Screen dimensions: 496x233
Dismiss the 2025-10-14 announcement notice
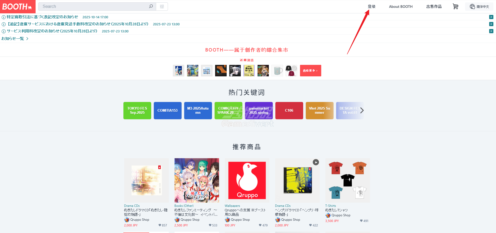pyautogui.click(x=491, y=17)
